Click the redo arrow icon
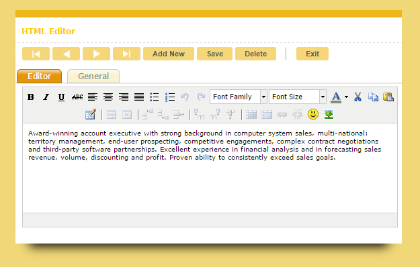 pos(201,97)
